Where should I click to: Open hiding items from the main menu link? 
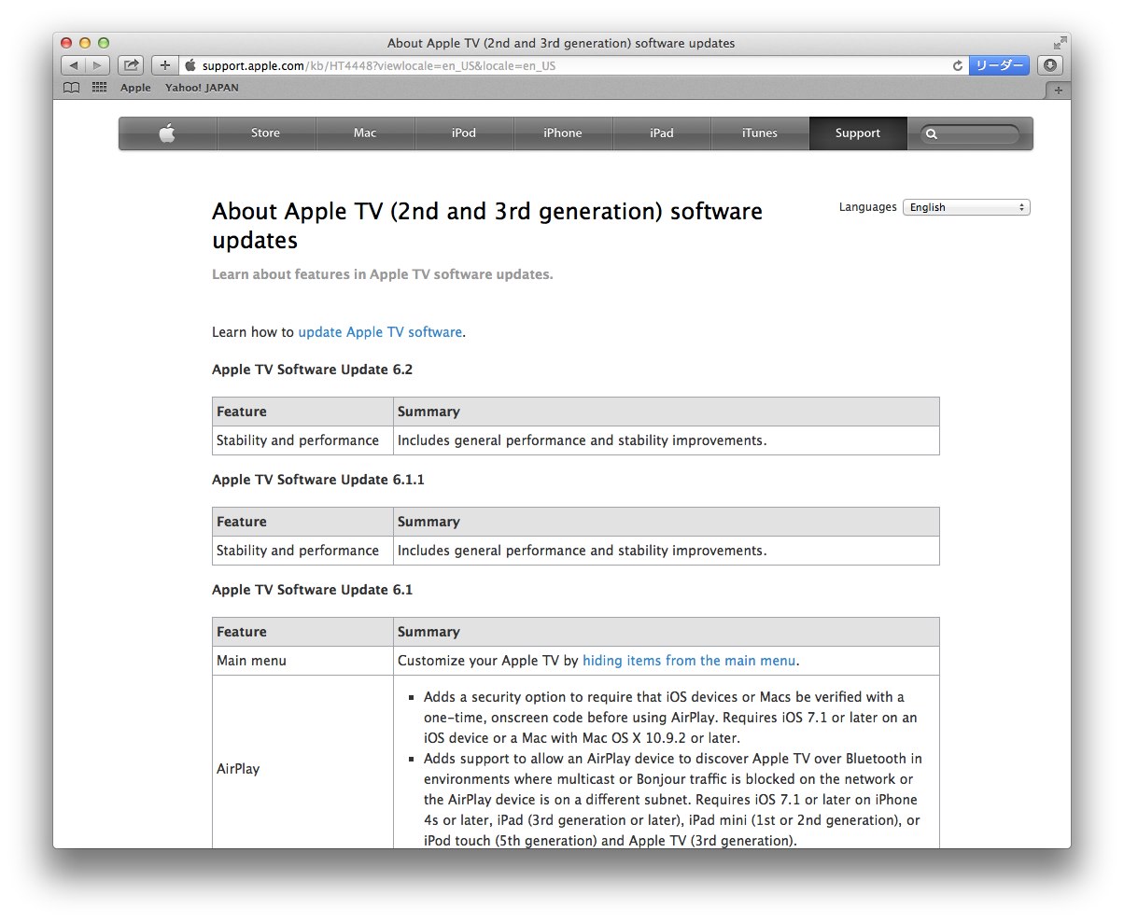pos(689,661)
